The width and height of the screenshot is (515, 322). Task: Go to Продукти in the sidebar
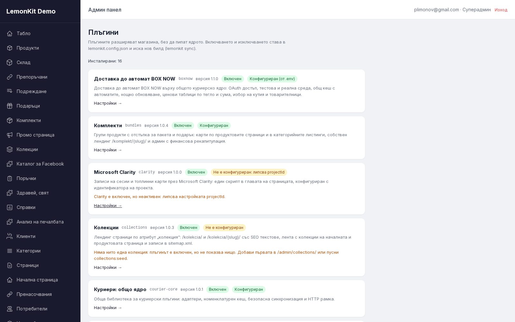coord(40,48)
